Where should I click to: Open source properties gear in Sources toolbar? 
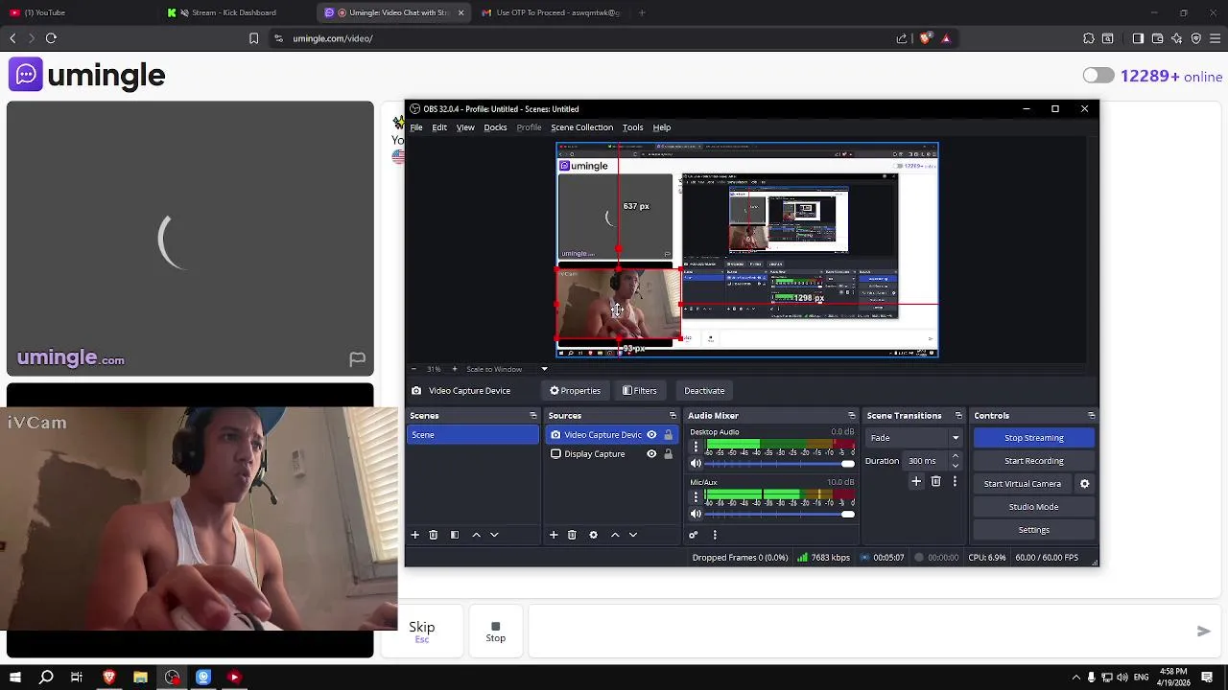(x=593, y=535)
